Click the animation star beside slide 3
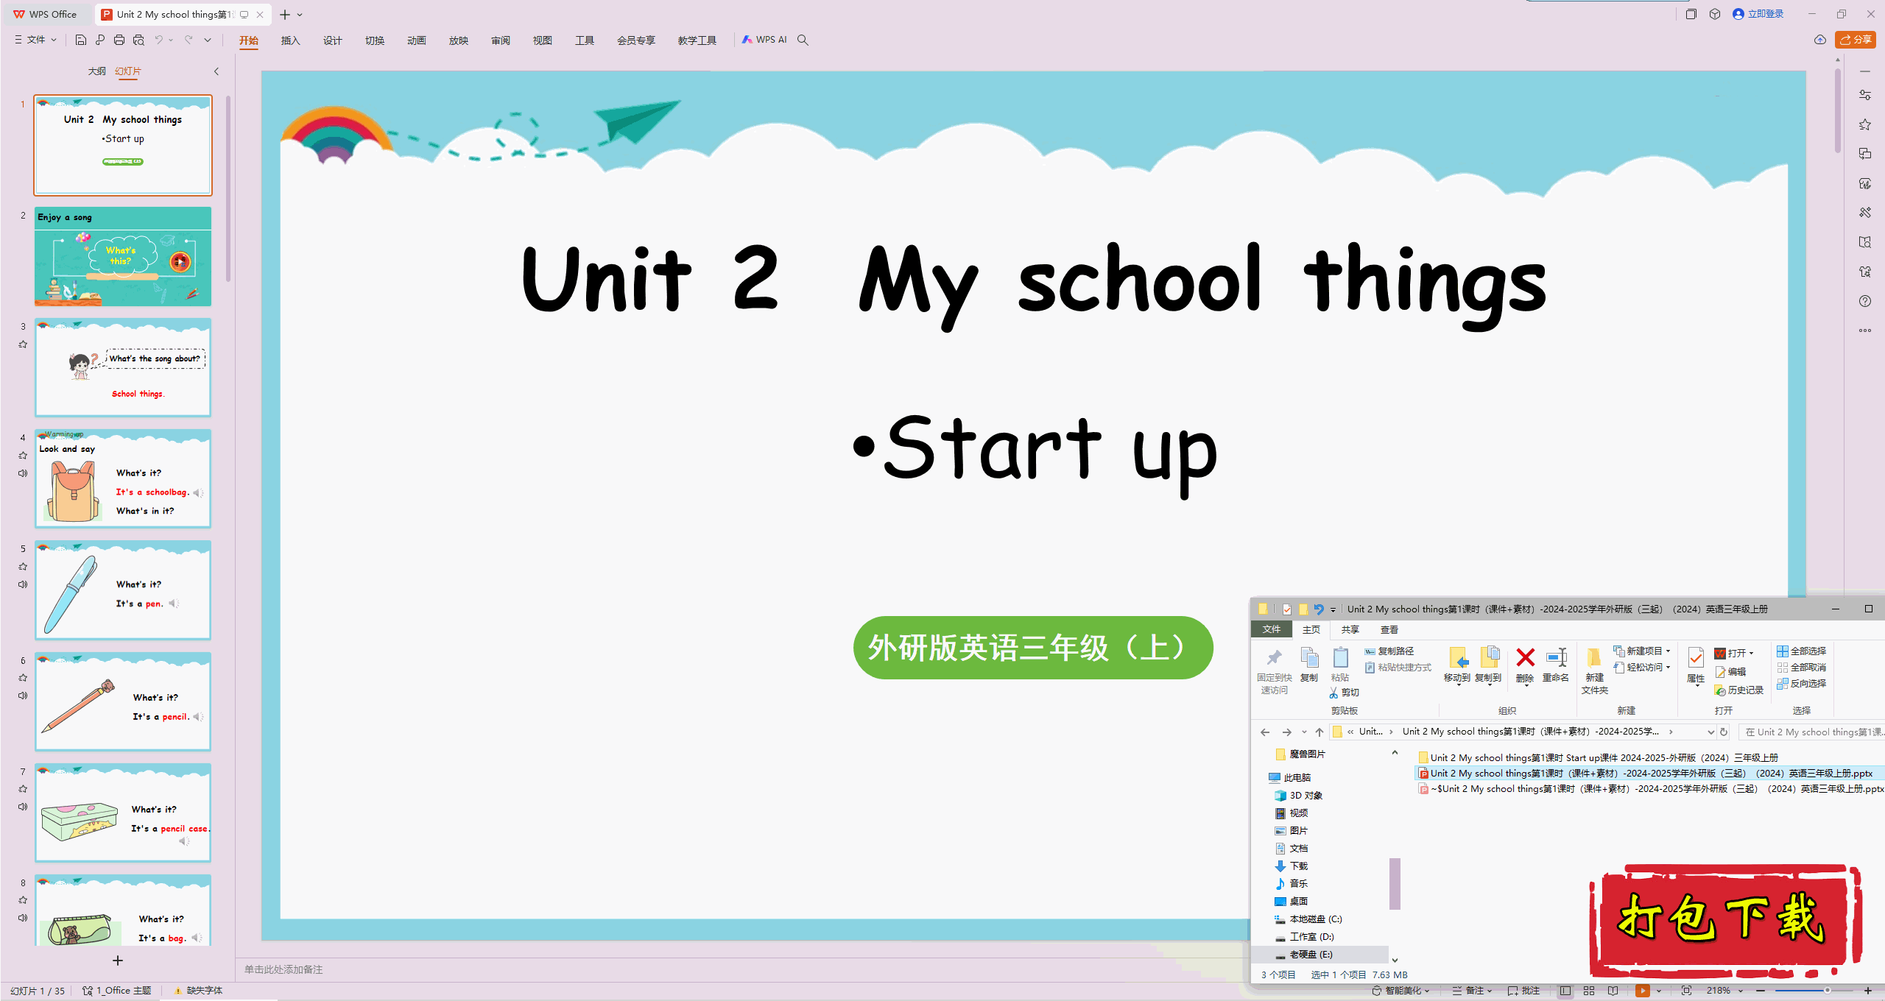The height and width of the screenshot is (1001, 1885). (23, 344)
